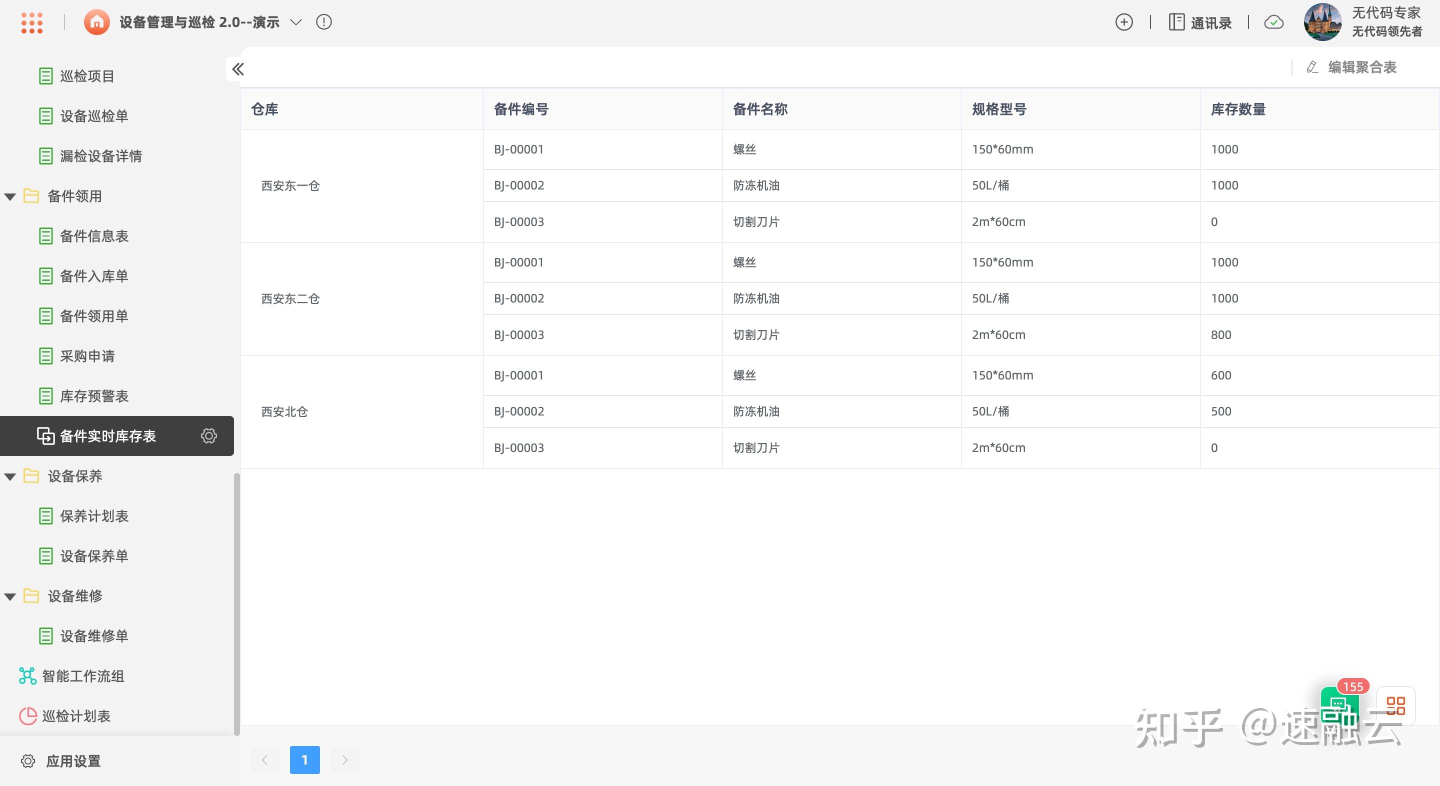Collapse the 设备维修 folder
1440x786 pixels.
(x=10, y=596)
